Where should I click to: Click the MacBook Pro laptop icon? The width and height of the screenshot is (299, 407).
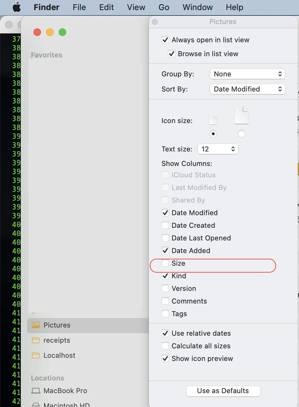(x=36, y=391)
